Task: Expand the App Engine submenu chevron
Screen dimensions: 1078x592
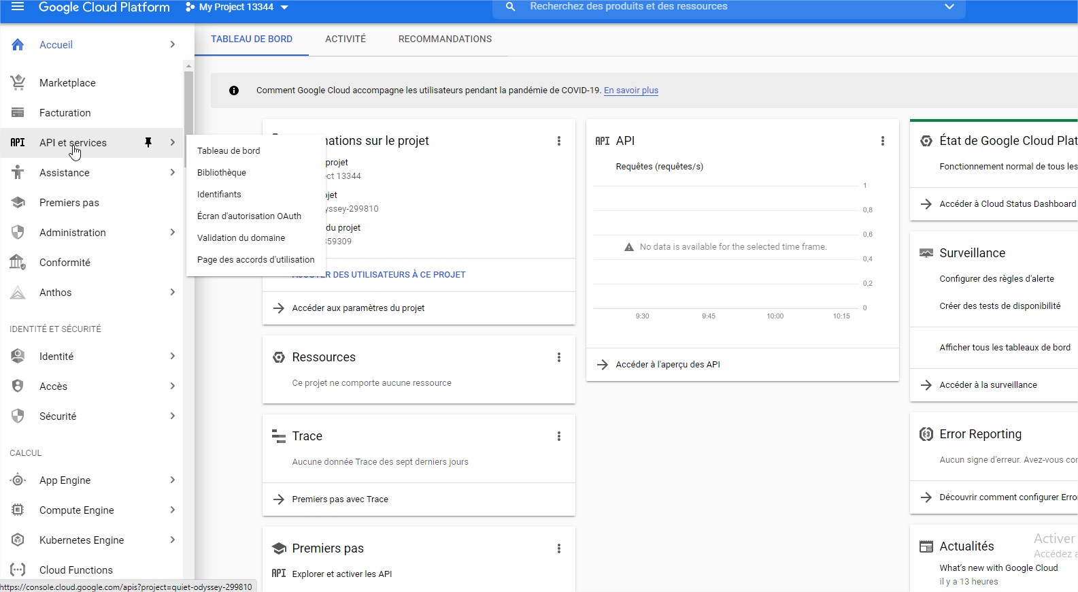Action: [x=173, y=480]
